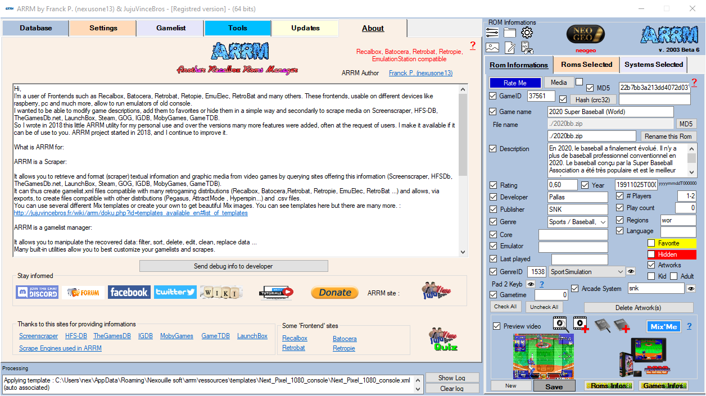The image size is (706, 396).
Task: Click the Discord join chat icon
Action: [38, 292]
